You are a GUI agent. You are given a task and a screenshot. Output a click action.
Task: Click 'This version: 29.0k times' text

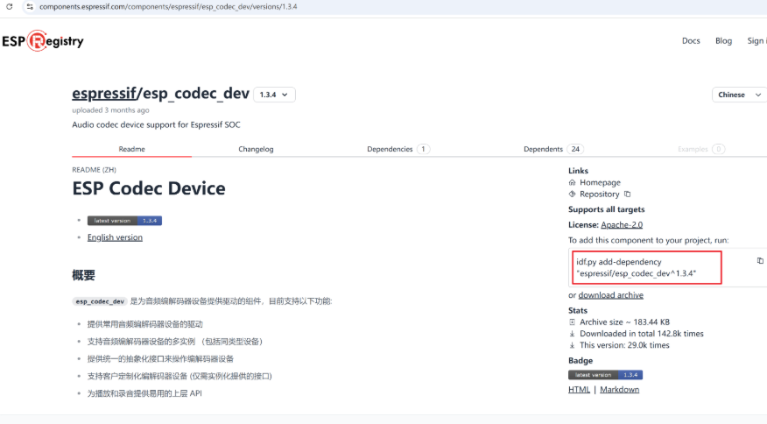point(624,346)
